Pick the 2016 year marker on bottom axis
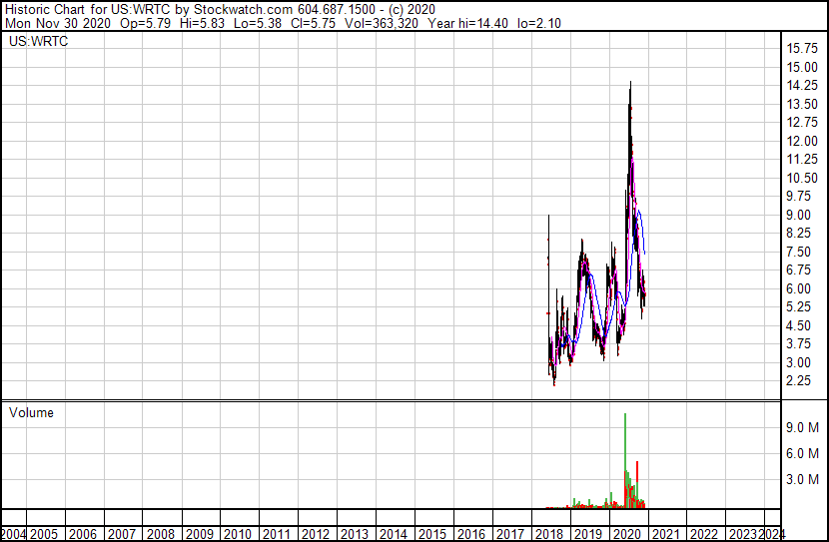The height and width of the screenshot is (542, 829). (x=470, y=534)
